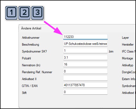Click the IFC Class label
This screenshot has height=109, width=136.
[129, 51]
